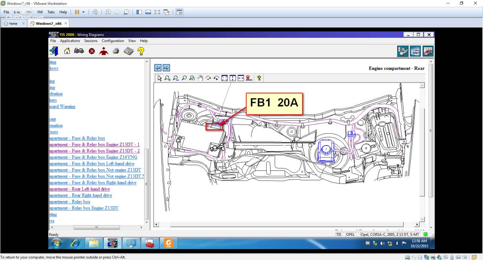
Task: Open Relay box Engine Z13DT link
Action: [84, 208]
